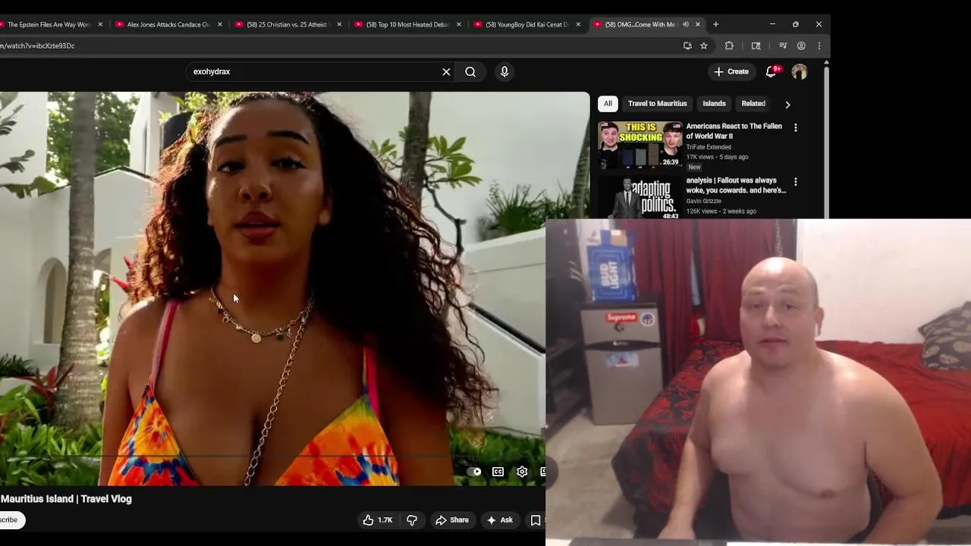Image resolution: width=971 pixels, height=546 pixels.
Task: Toggle closed captions CC button
Action: pos(498,472)
